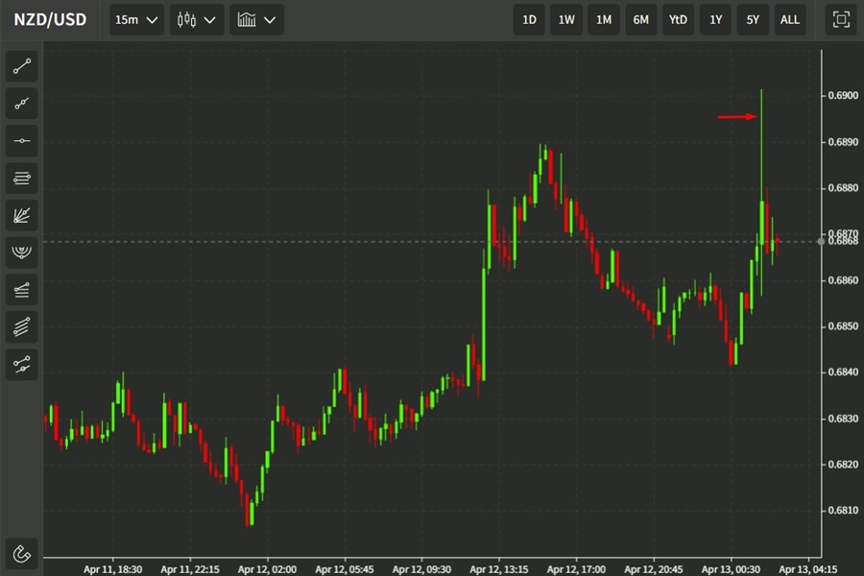Select the Fibonacci fan tool
The height and width of the screenshot is (576, 864).
(x=21, y=215)
